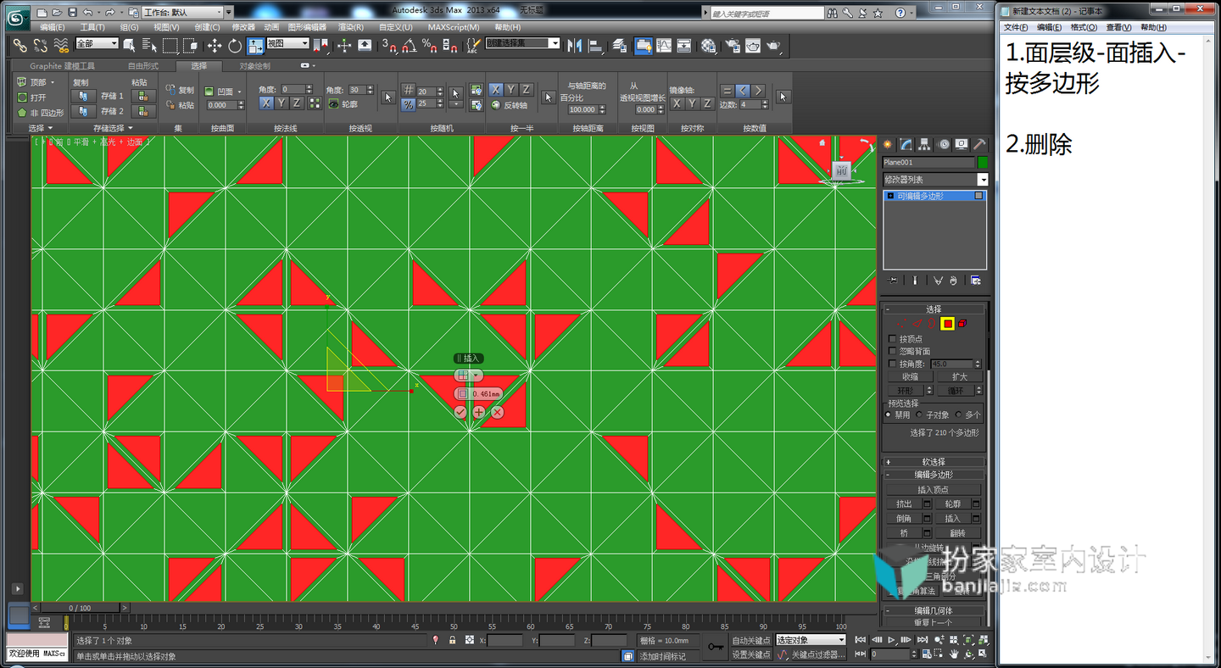
Task: Open the 全部 selection filter dropdown
Action: click(97, 43)
